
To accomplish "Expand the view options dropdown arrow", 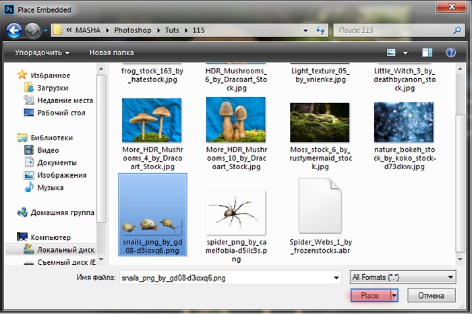I will click(405, 53).
